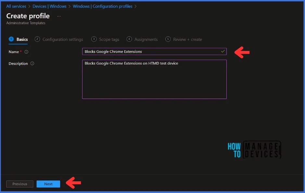Open the Scope tags step
The width and height of the screenshot is (305, 193).
click(x=108, y=39)
